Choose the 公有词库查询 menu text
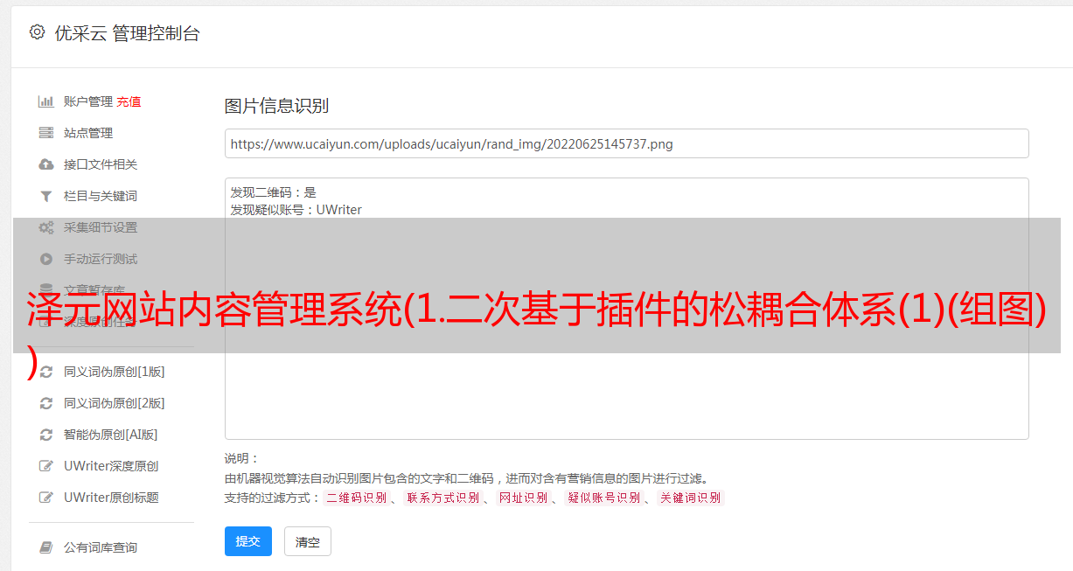Screen dimensions: 1073x571 point(101,547)
